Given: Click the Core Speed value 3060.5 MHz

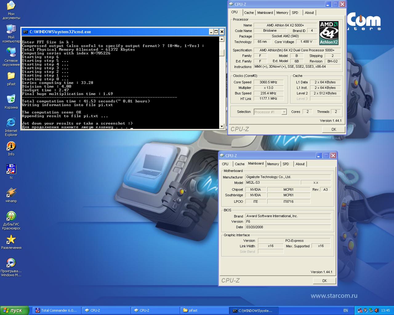Looking at the screenshot, I should (268, 82).
